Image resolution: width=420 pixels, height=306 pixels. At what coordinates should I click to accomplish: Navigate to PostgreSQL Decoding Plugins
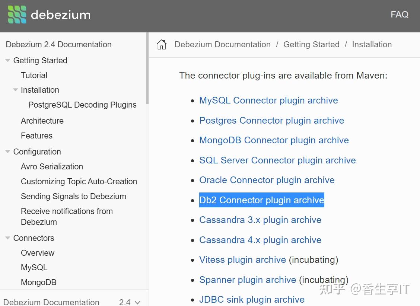pyautogui.click(x=82, y=105)
